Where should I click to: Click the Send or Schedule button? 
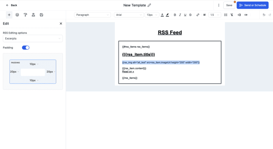point(253,5)
